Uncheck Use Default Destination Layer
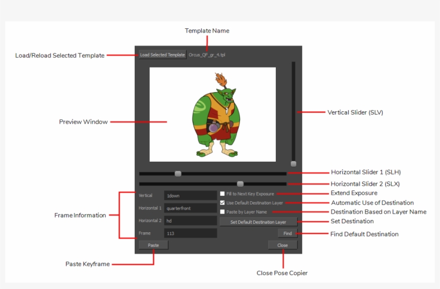This screenshot has width=440, height=289. (223, 202)
